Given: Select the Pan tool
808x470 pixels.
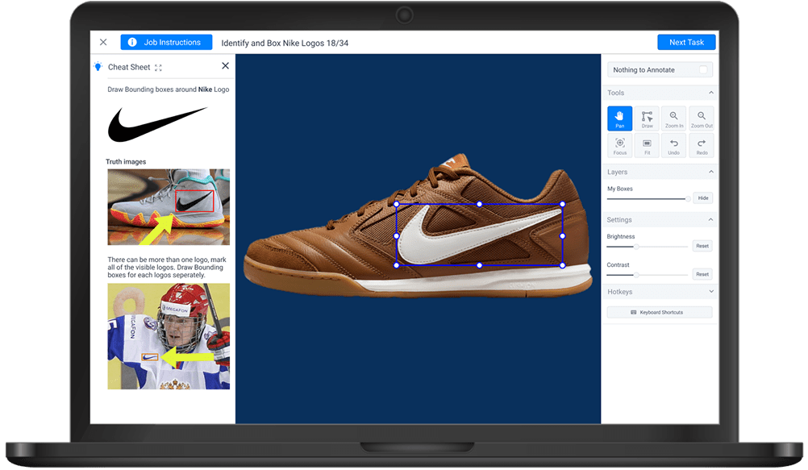Looking at the screenshot, I should point(619,119).
